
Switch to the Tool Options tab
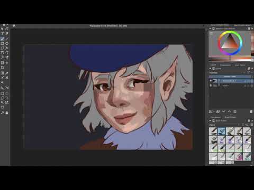[x=215, y=117]
